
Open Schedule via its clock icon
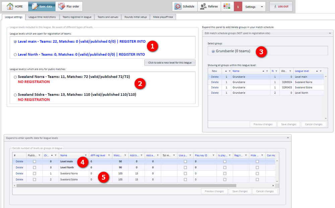coord(178,6)
